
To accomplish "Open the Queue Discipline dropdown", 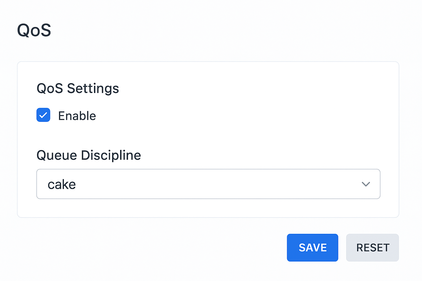I will (208, 184).
